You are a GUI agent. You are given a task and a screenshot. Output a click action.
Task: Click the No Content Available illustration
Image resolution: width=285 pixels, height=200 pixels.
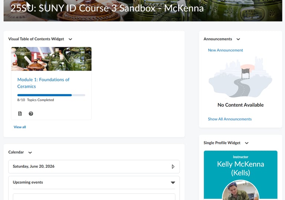click(x=240, y=77)
